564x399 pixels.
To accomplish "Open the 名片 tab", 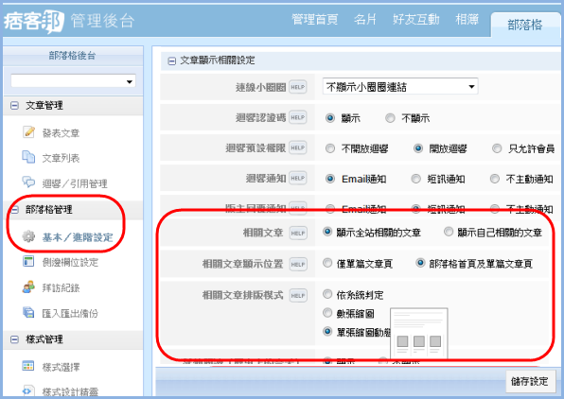I will pyautogui.click(x=364, y=20).
